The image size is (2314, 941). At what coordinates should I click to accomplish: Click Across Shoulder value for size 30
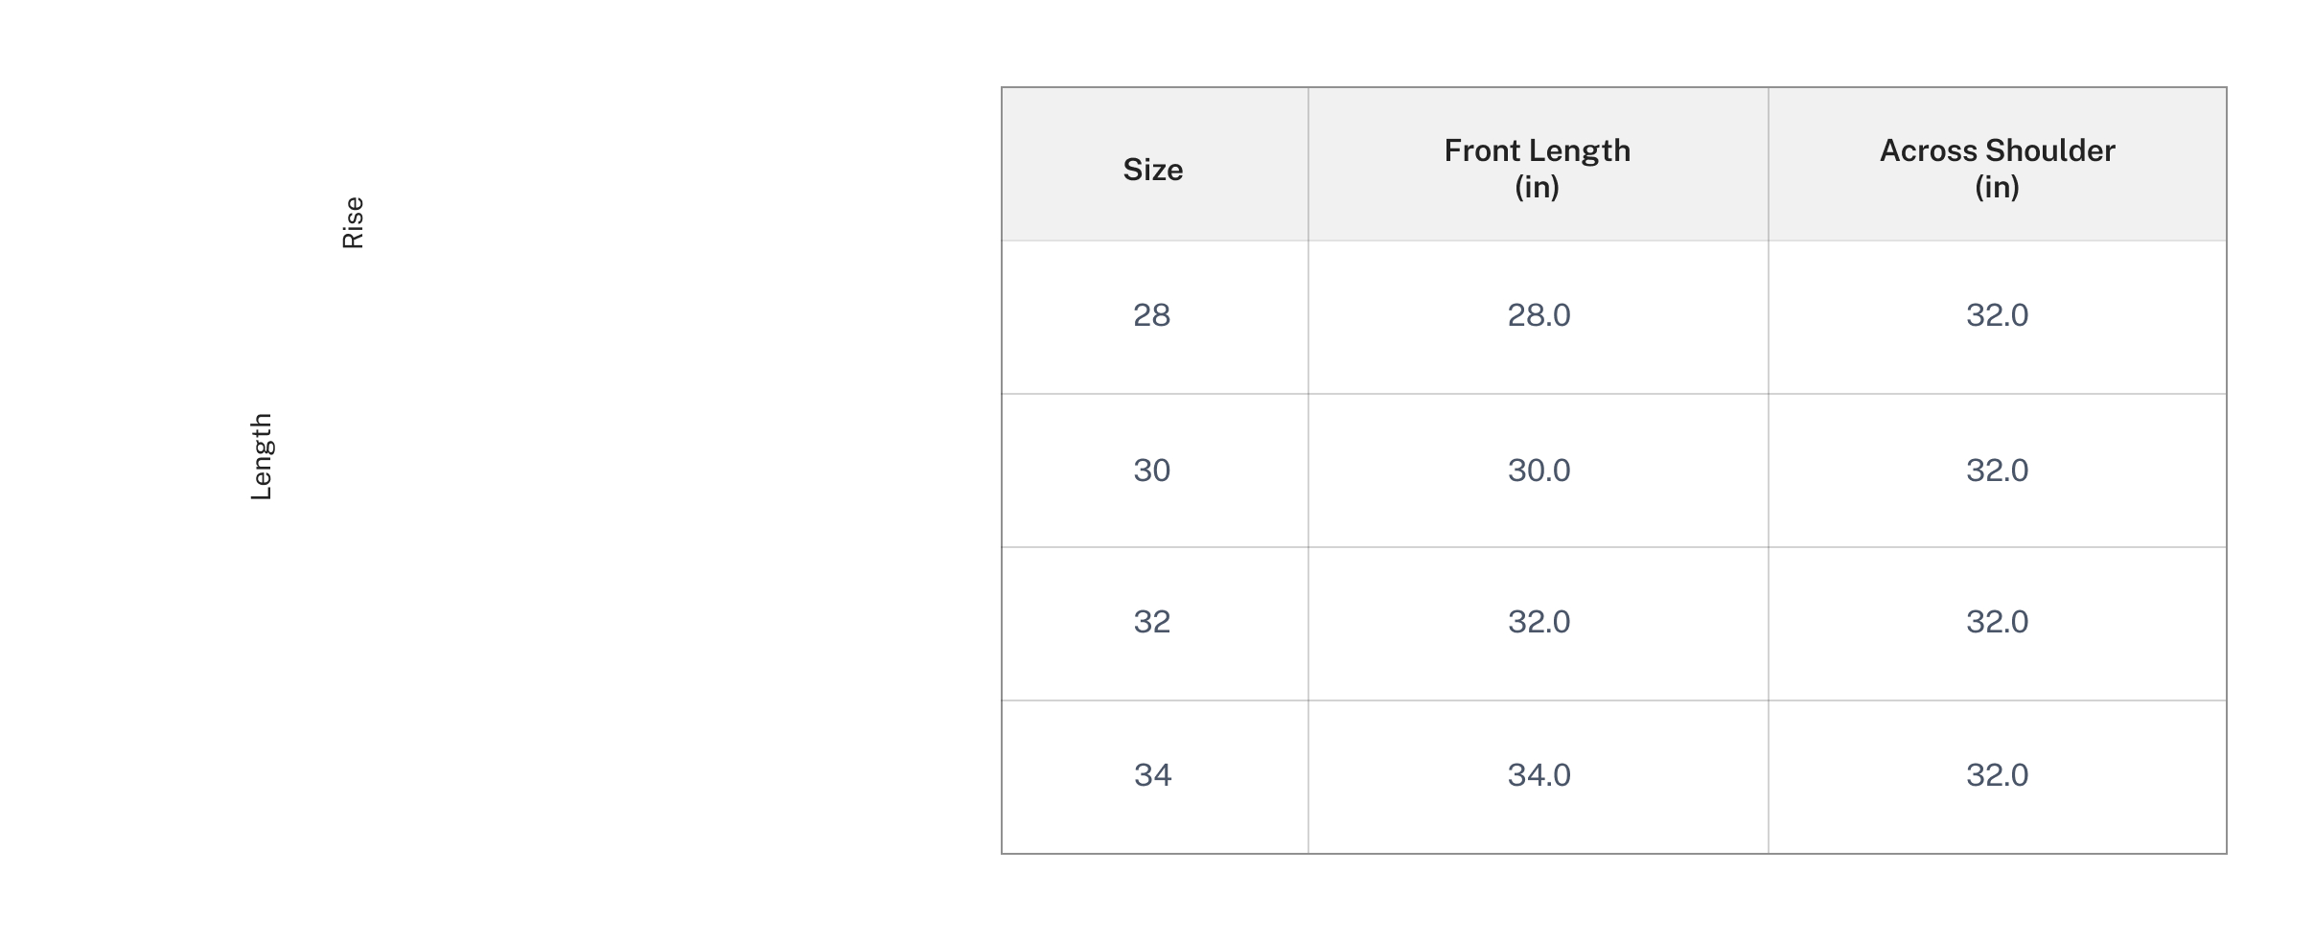(x=1997, y=470)
